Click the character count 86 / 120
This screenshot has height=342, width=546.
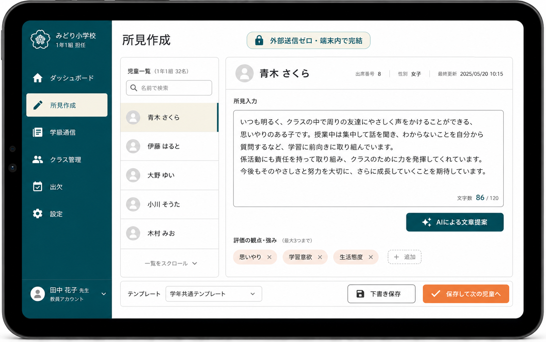(x=478, y=198)
